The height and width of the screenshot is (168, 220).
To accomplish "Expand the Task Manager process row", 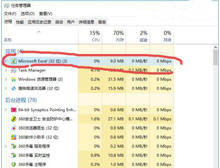I will 6,70.
